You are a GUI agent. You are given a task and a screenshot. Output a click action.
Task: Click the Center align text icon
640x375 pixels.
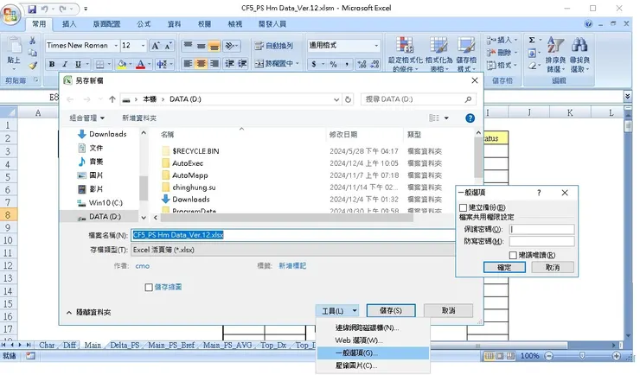tap(201, 64)
